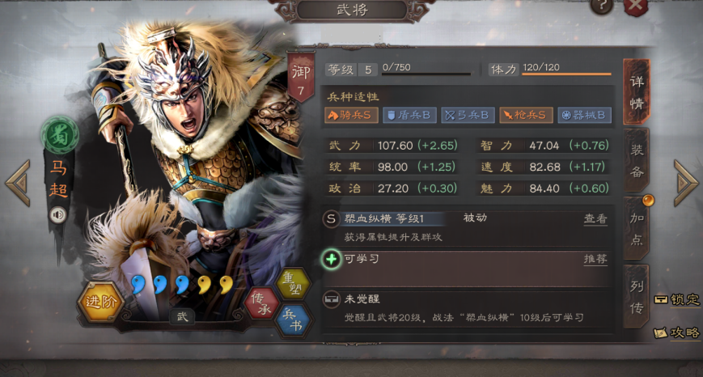Expand the 未觉醒 awakening skill slot
Screen dimensions: 703x377
click(465, 308)
